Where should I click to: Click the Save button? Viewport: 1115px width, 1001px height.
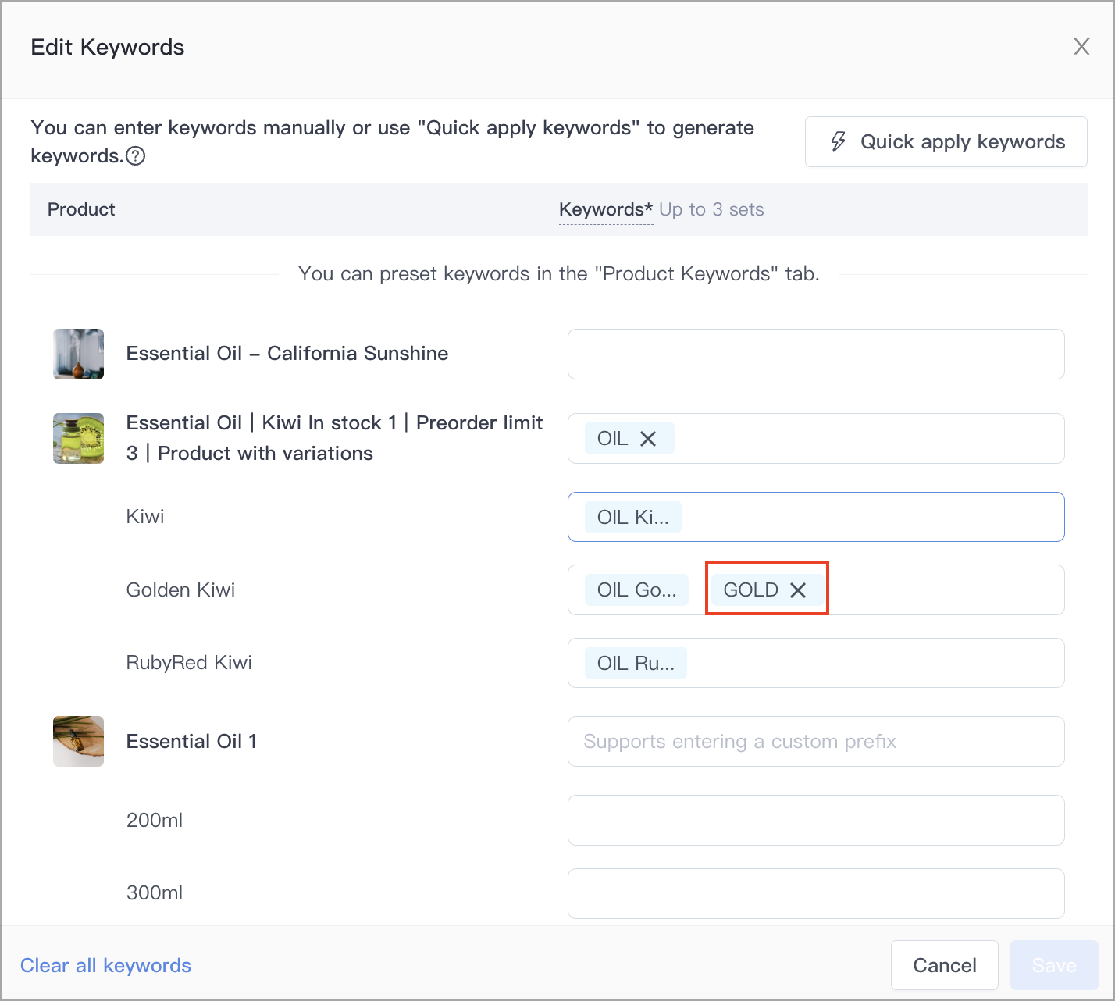(x=1054, y=965)
